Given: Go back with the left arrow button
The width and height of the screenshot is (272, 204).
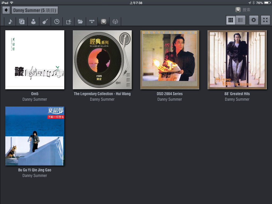Looking at the screenshot, I should (x=6, y=10).
